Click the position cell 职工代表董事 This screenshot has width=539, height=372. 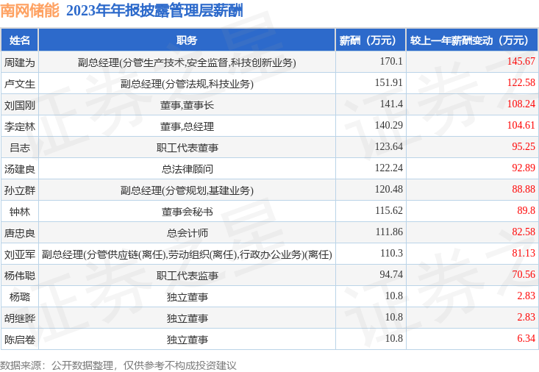click(x=187, y=148)
